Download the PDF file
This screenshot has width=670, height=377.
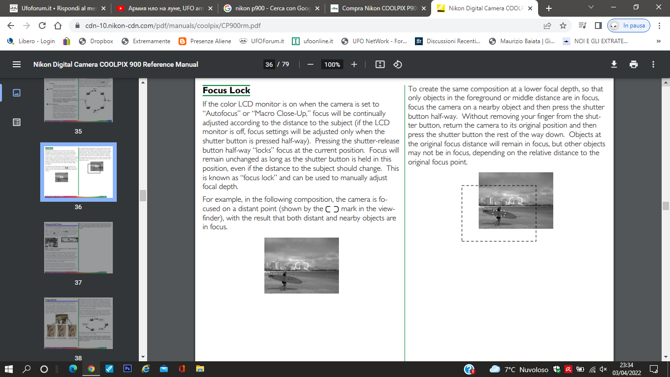pos(614,64)
